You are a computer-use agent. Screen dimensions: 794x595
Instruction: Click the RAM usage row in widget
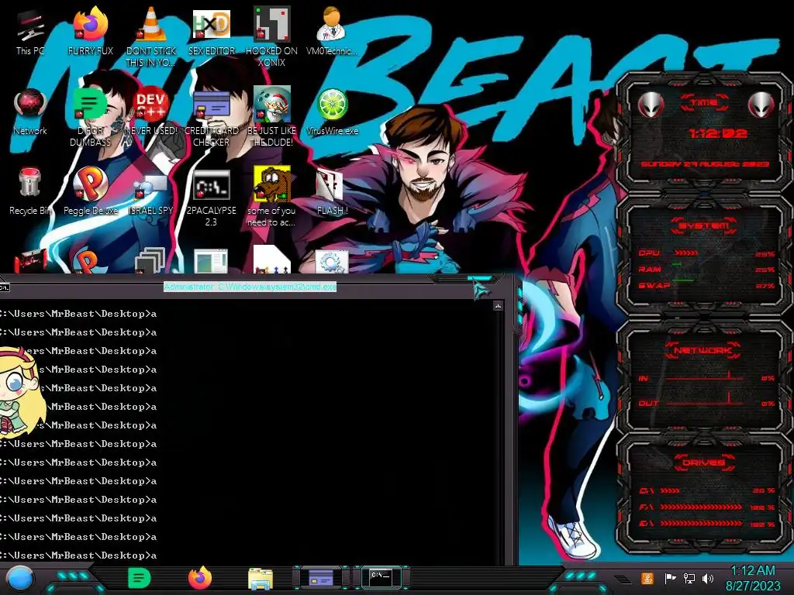tap(707, 269)
